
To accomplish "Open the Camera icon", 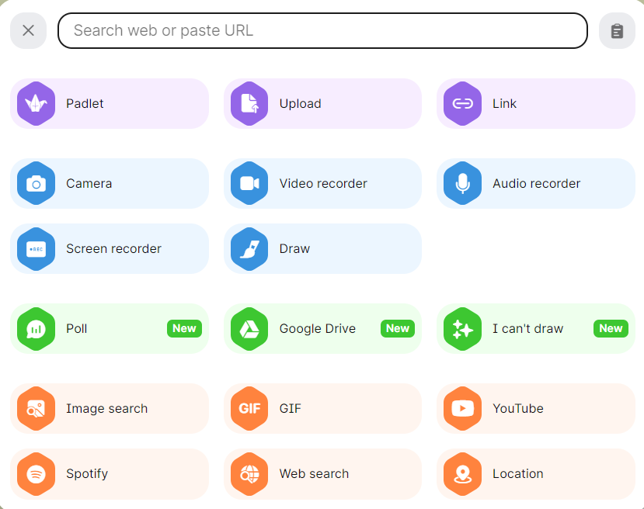I will [37, 183].
